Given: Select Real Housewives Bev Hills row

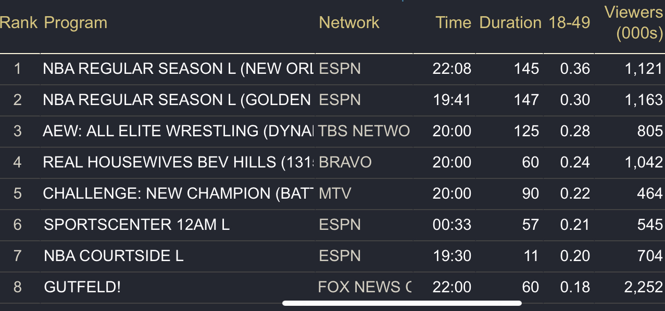Looking at the screenshot, I should coord(332,162).
